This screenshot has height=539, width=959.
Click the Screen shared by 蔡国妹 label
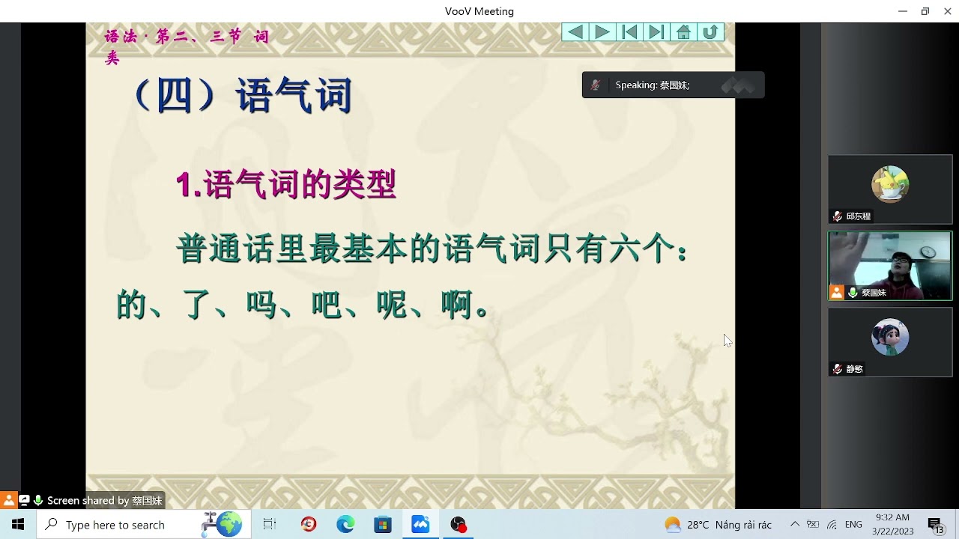point(104,501)
